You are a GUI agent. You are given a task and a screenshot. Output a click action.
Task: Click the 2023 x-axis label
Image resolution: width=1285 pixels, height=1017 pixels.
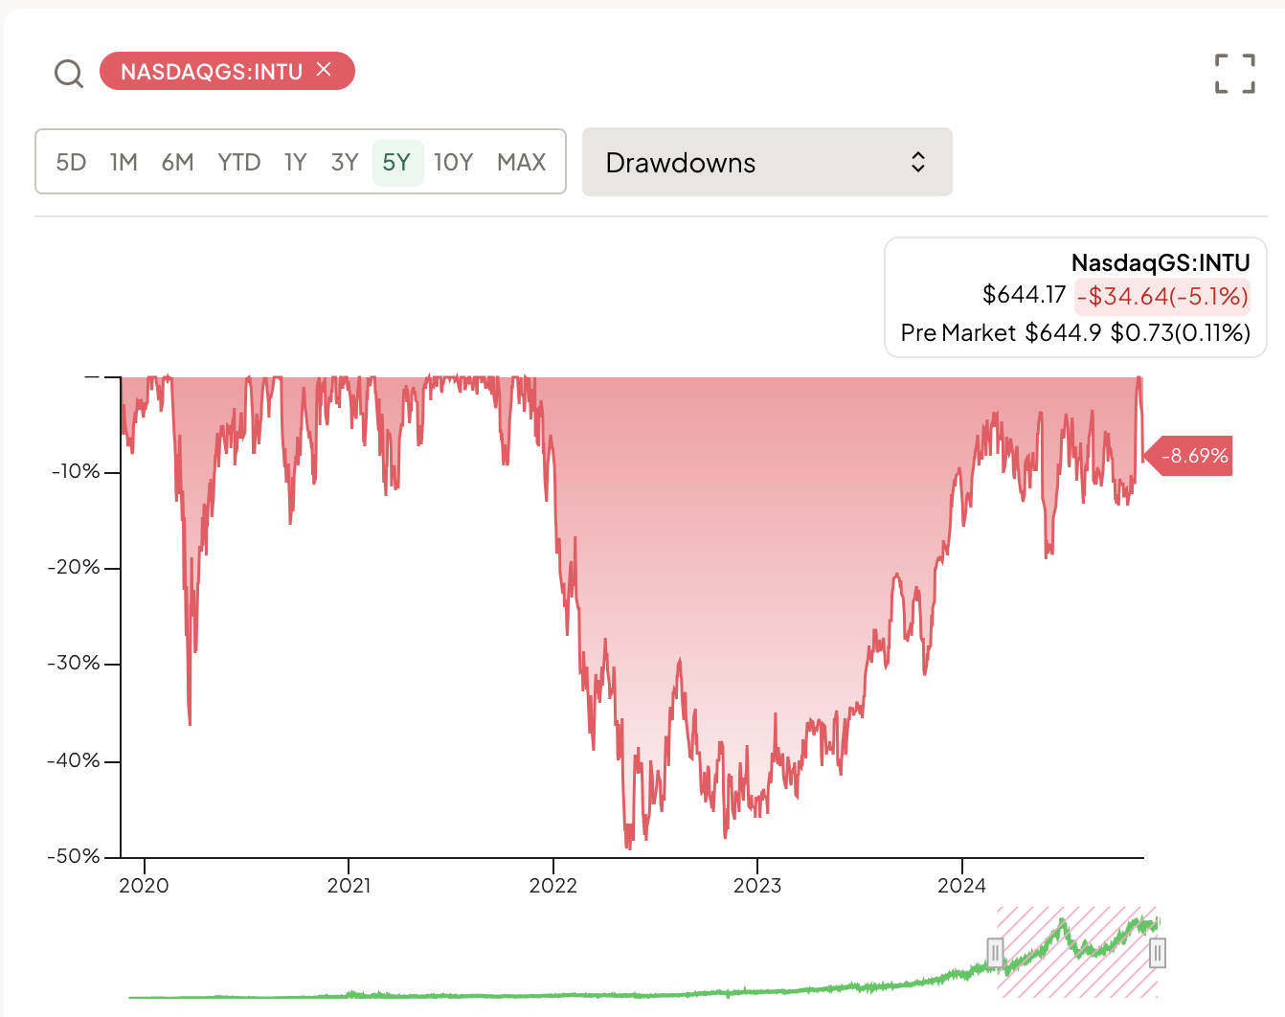[x=757, y=885]
